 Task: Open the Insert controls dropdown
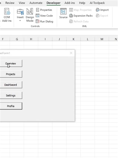pyautogui.click(x=20, y=15)
